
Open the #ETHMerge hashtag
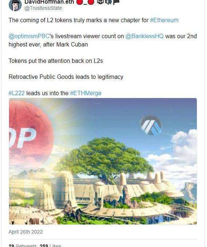coord(86,93)
